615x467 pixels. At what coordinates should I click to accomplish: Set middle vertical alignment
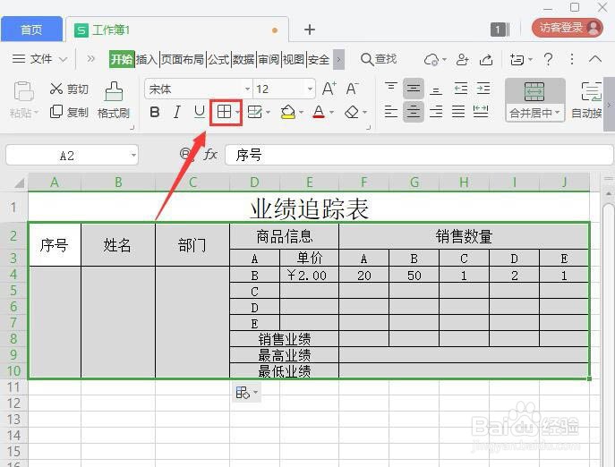point(414,89)
